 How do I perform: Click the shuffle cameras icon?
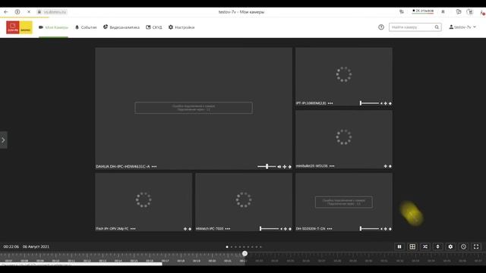click(425, 246)
